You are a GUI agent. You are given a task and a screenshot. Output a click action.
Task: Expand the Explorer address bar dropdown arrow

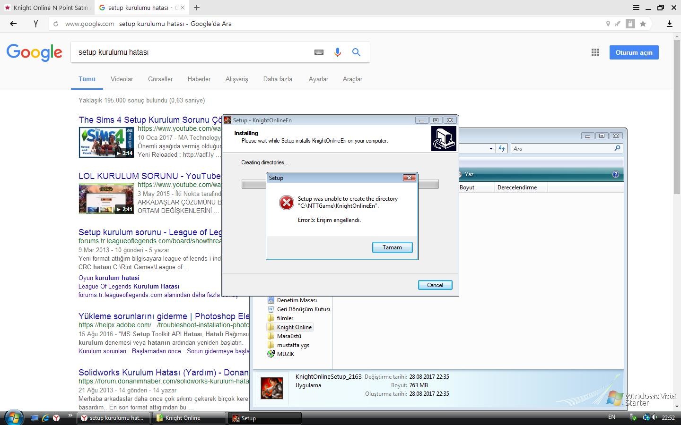(491, 148)
